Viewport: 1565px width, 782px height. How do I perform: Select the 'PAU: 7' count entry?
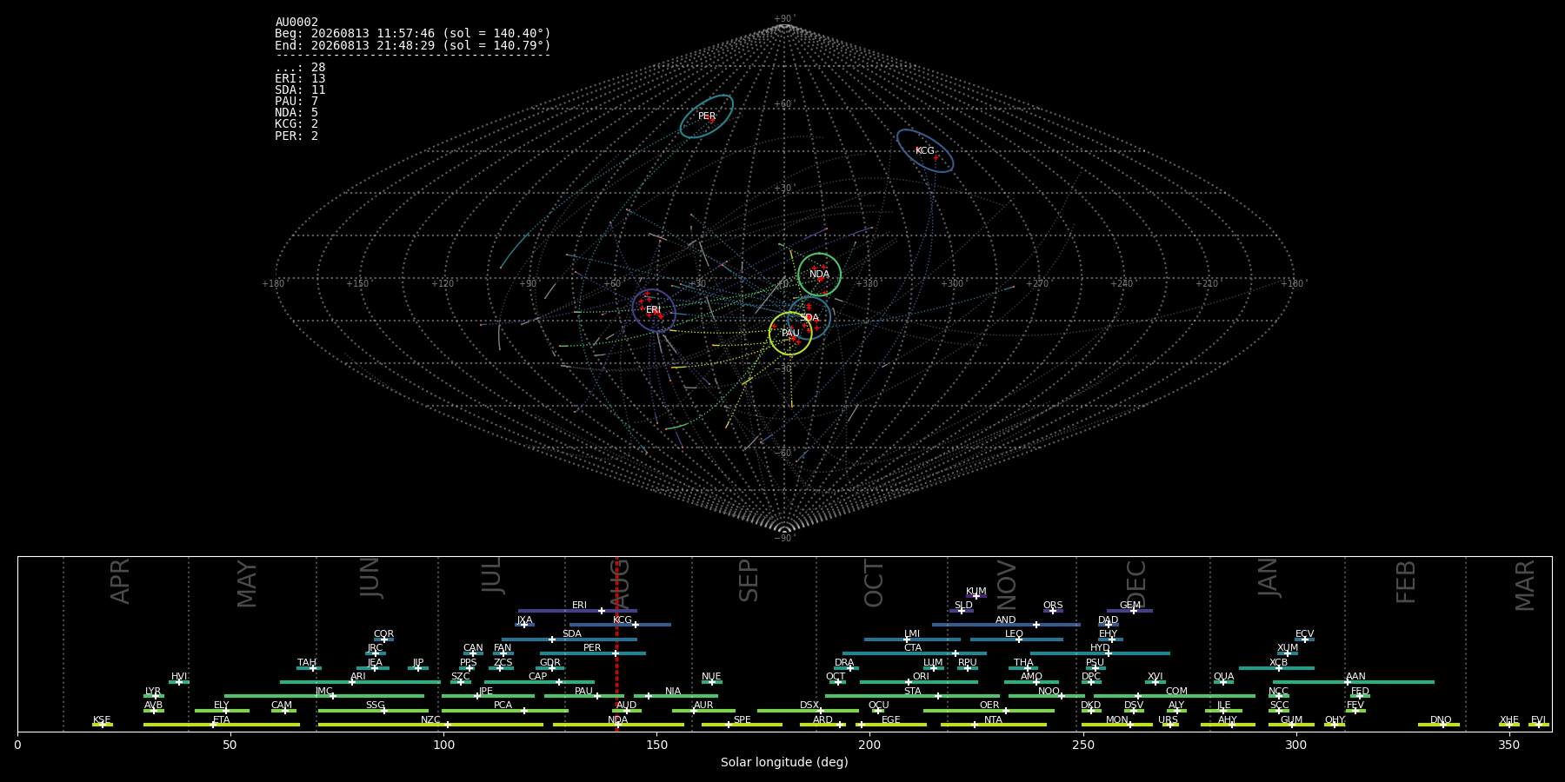point(296,102)
